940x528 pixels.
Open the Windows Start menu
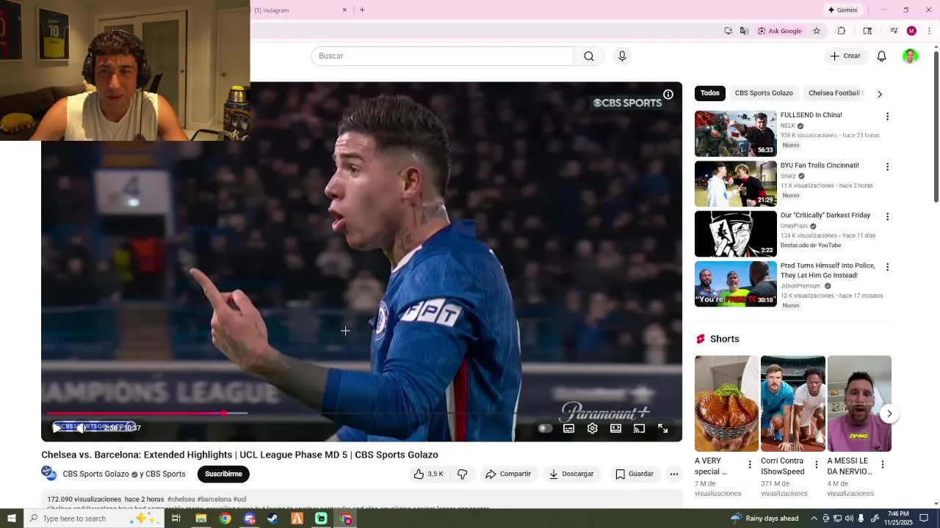(x=12, y=518)
